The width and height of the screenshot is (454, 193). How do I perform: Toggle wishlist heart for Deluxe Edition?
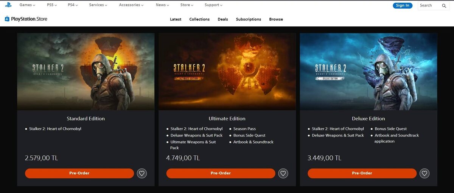(424, 173)
